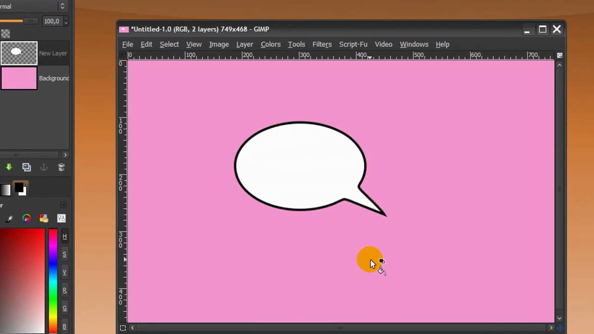Click the duplicate layer icon
The width and height of the screenshot is (594, 334).
coord(26,167)
